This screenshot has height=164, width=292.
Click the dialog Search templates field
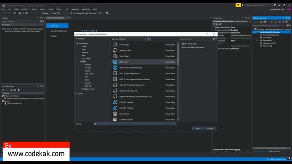pos(196,39)
